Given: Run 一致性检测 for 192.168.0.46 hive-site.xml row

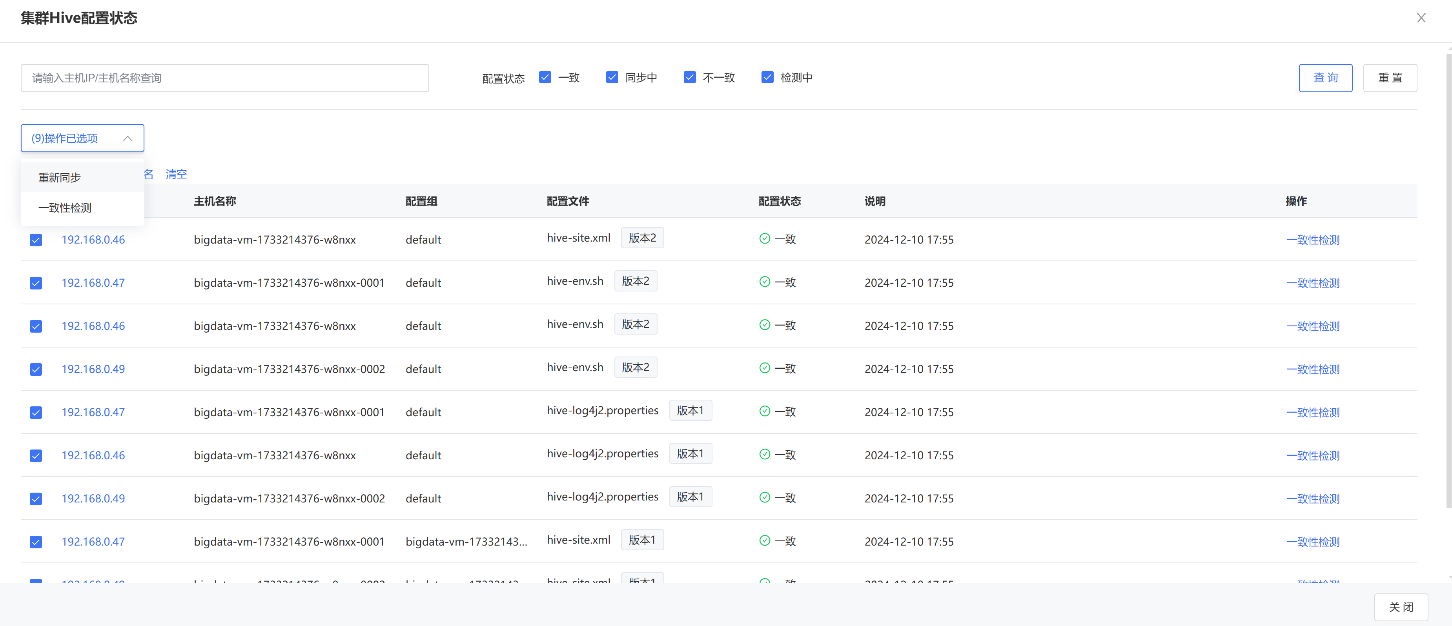Looking at the screenshot, I should (x=1313, y=240).
